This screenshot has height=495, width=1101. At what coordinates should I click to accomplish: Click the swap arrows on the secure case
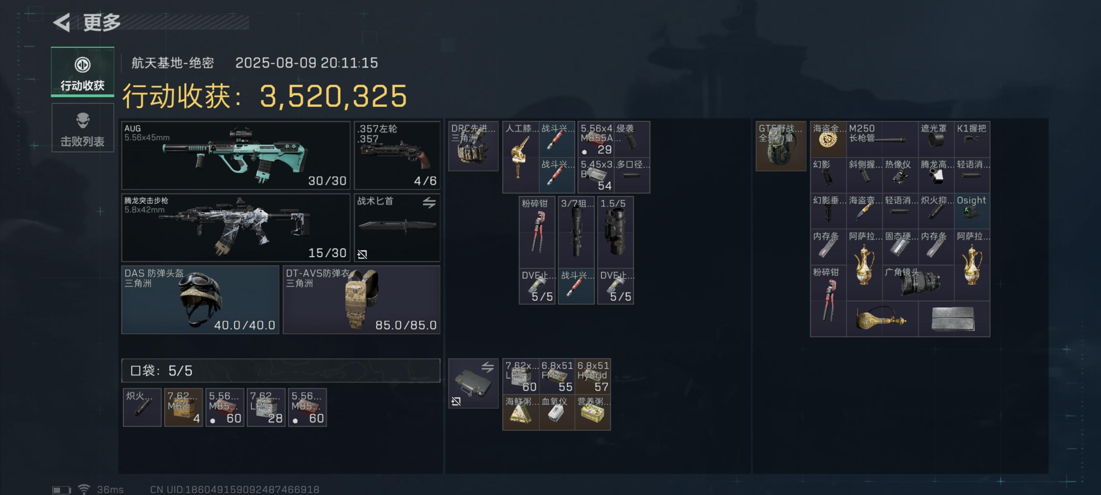coord(488,367)
